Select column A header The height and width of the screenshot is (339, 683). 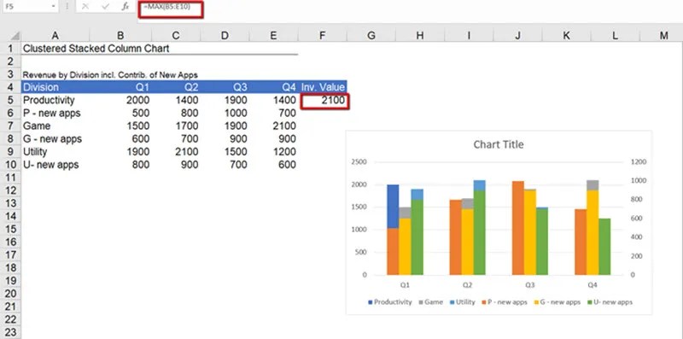coord(55,36)
